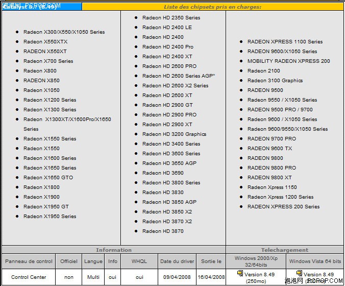This screenshot has width=345, height=286.
Task: Click RADEON 9700 PRO entry
Action: click(x=272, y=139)
